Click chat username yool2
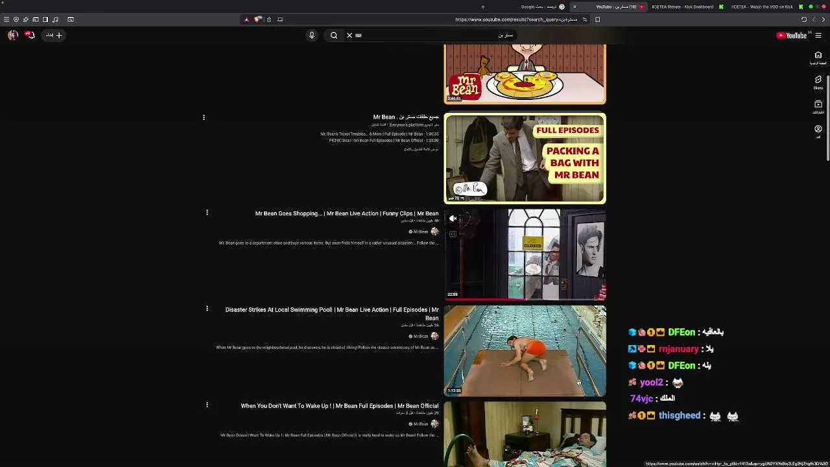This screenshot has width=830, height=467. coord(651,383)
